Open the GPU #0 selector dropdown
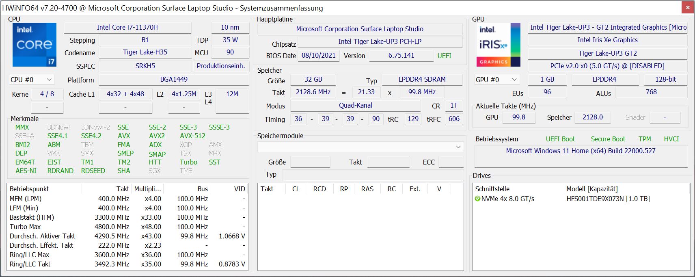This screenshot has height=277, width=695. [x=496, y=80]
